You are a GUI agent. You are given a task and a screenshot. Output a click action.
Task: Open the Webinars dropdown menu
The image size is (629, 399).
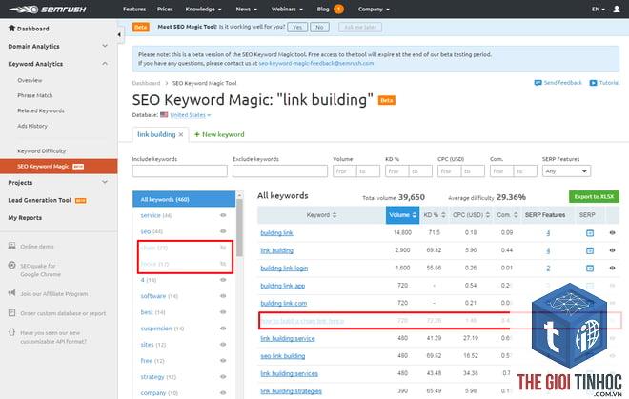287,9
